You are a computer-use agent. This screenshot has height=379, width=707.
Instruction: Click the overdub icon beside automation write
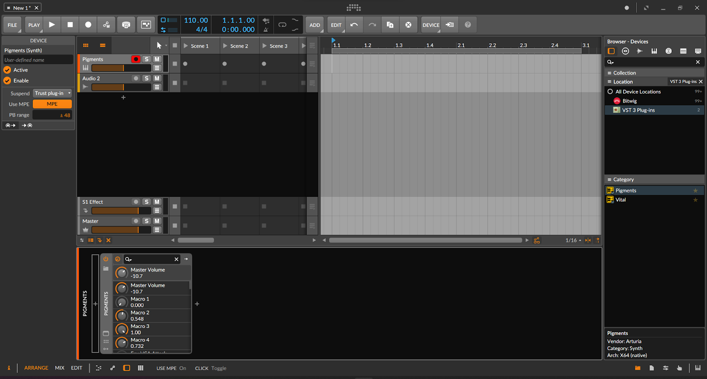[126, 25]
